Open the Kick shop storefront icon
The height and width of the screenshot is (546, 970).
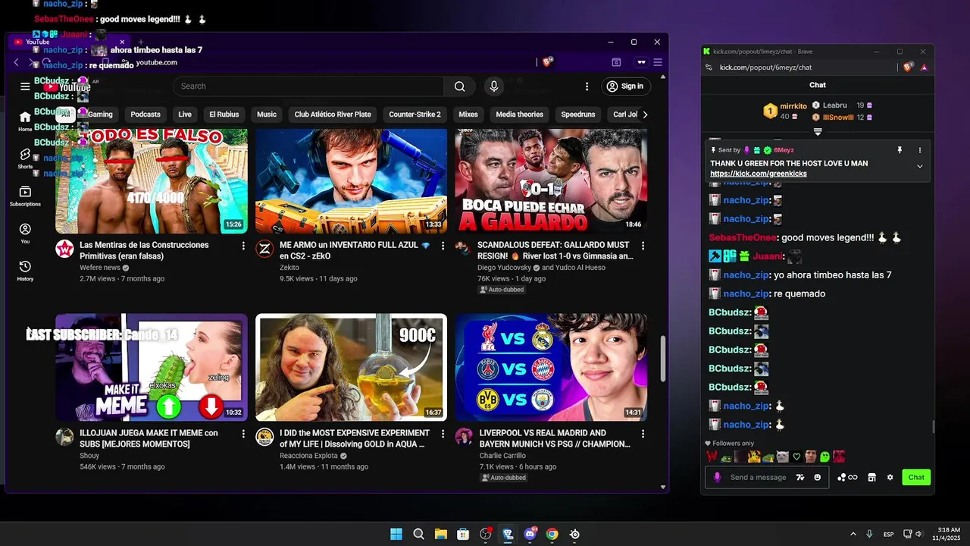coord(871,477)
